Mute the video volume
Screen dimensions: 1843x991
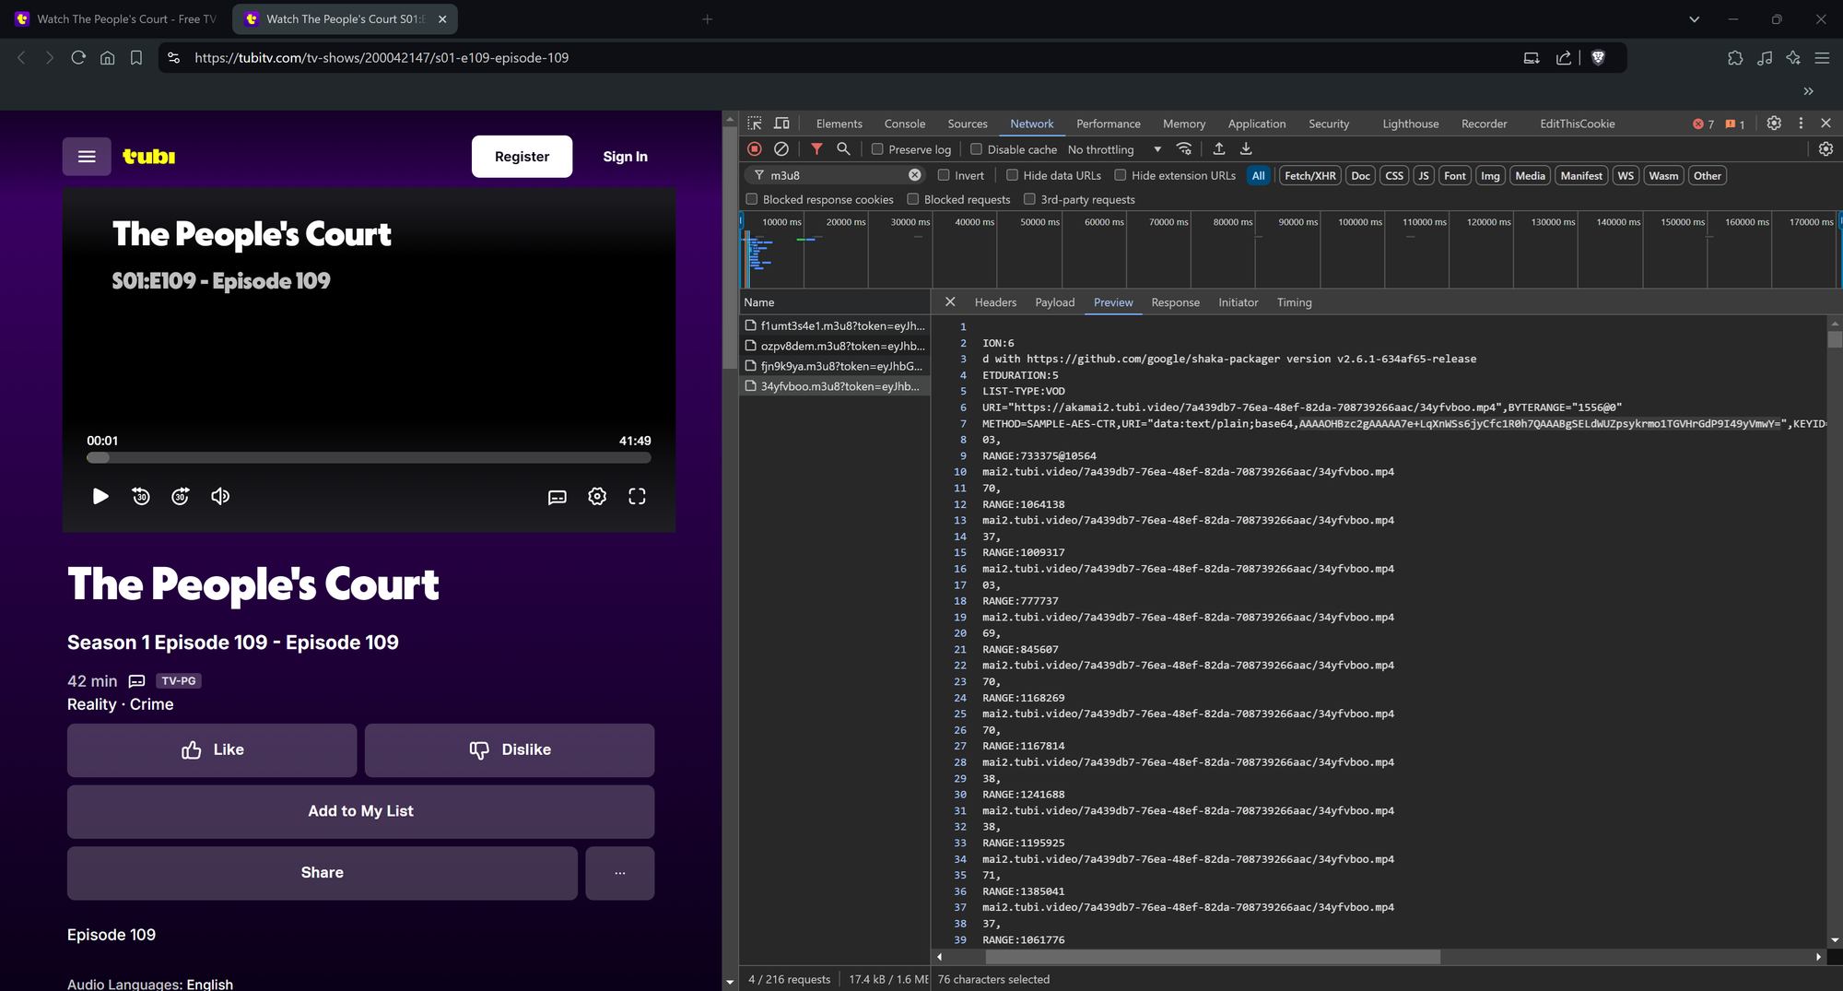pyautogui.click(x=220, y=497)
